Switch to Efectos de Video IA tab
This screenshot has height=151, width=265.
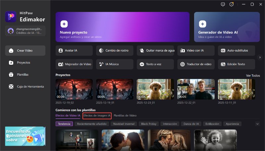tap(68, 115)
